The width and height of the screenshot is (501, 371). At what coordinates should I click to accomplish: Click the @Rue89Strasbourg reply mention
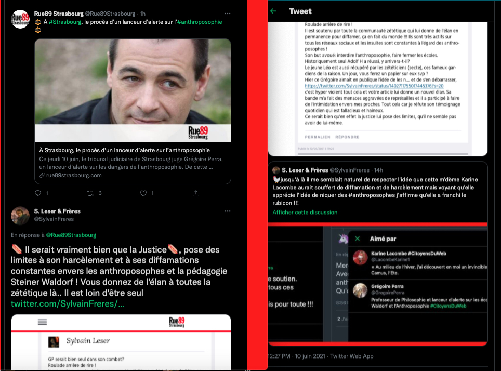pyautogui.click(x=71, y=235)
